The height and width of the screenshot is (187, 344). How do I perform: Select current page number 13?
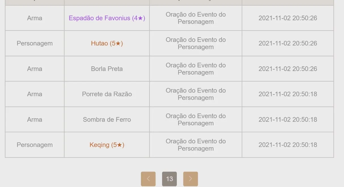point(169,179)
